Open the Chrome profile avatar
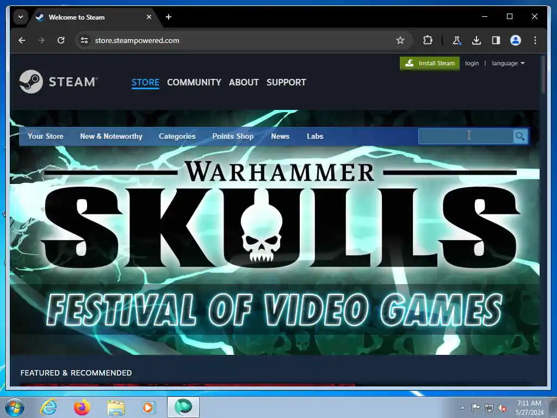Screen dimensions: 557x418 [x=516, y=40]
